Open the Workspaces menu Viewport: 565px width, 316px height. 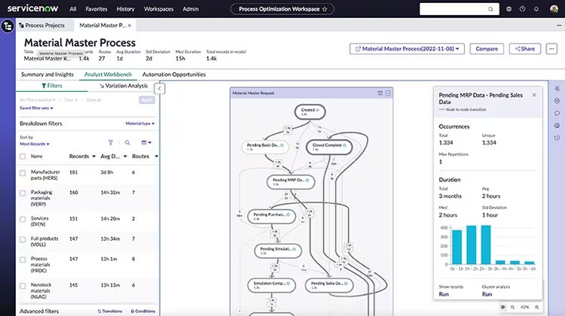point(158,9)
